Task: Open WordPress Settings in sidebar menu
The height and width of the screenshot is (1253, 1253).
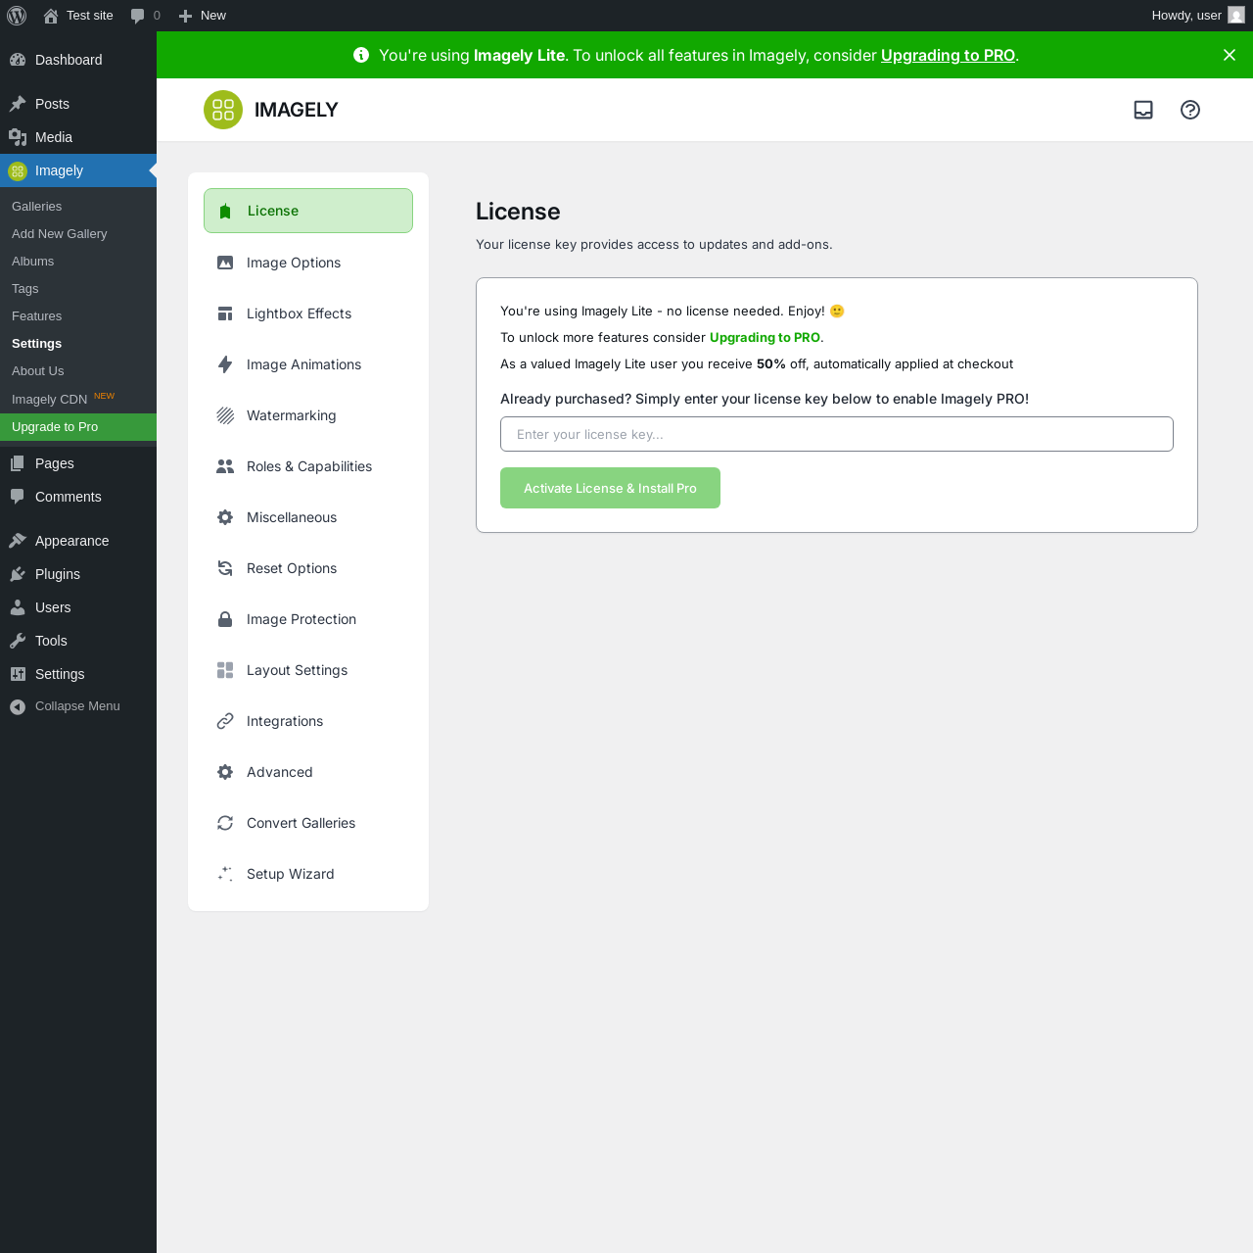Action: [x=78, y=674]
